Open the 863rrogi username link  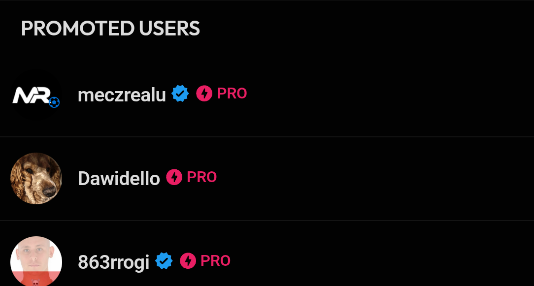113,262
